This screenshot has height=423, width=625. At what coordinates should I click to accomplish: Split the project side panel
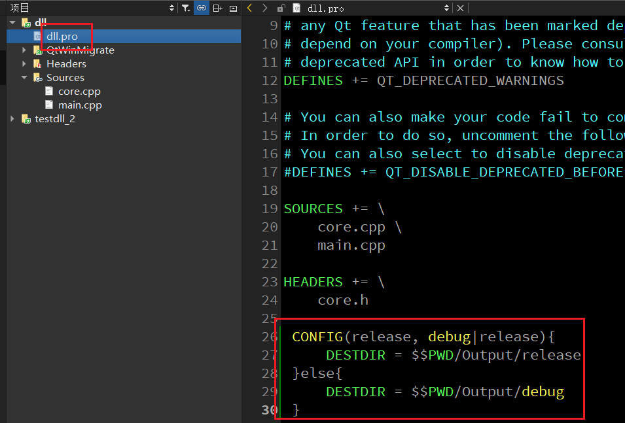coord(218,8)
